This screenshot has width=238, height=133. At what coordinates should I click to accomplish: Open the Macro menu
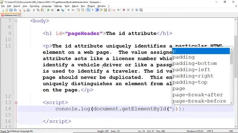pos(75,6)
